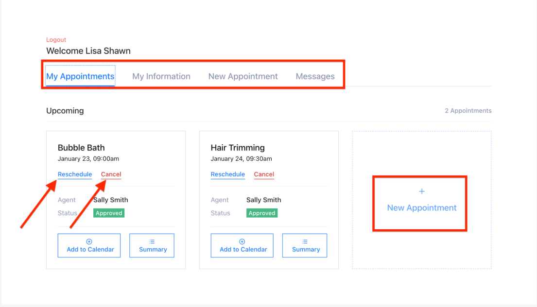Click the Bubble Bath appointment title
The image size is (537, 307).
click(81, 148)
